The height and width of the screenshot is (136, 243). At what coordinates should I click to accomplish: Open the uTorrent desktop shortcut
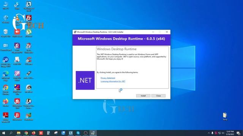point(29,33)
